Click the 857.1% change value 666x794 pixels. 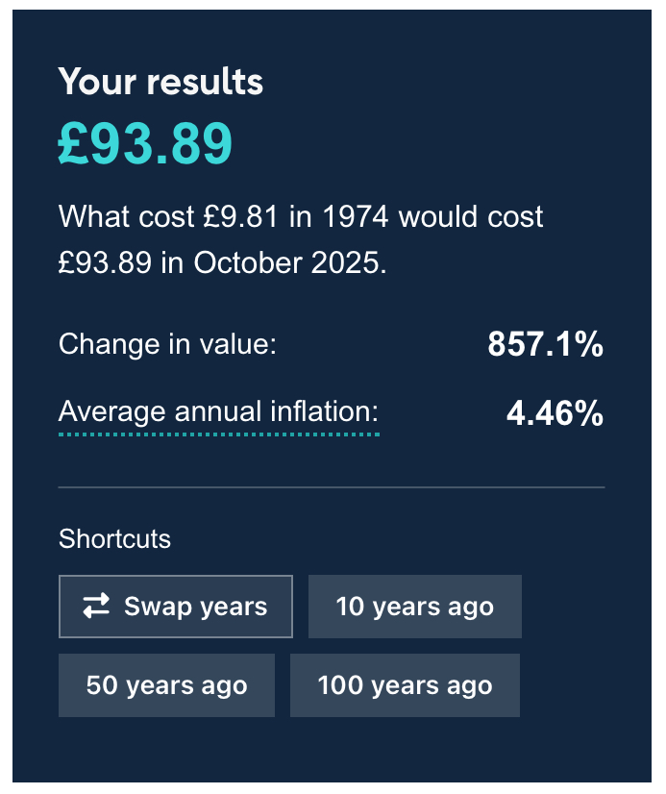(545, 344)
